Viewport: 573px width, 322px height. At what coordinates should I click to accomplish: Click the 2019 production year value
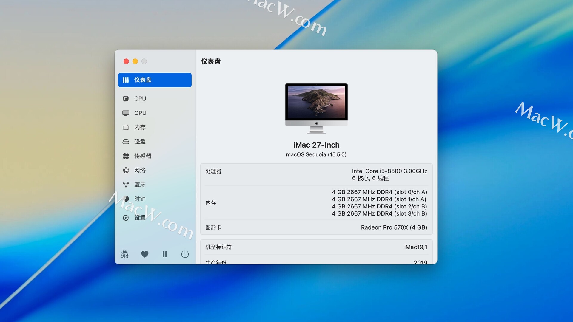[420, 262]
